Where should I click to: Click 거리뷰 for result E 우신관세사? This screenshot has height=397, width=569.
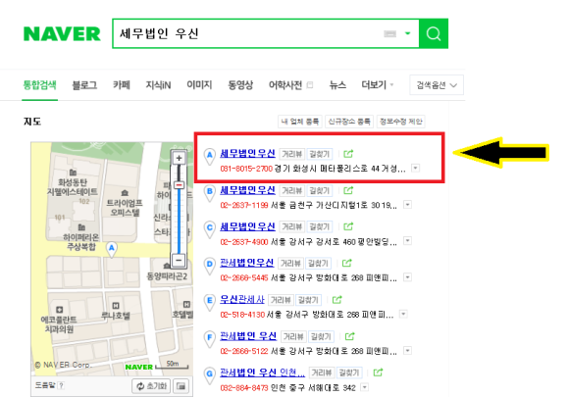pos(282,300)
